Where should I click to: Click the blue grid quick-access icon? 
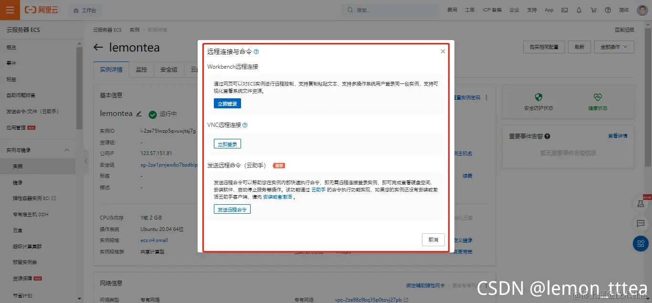641,243
